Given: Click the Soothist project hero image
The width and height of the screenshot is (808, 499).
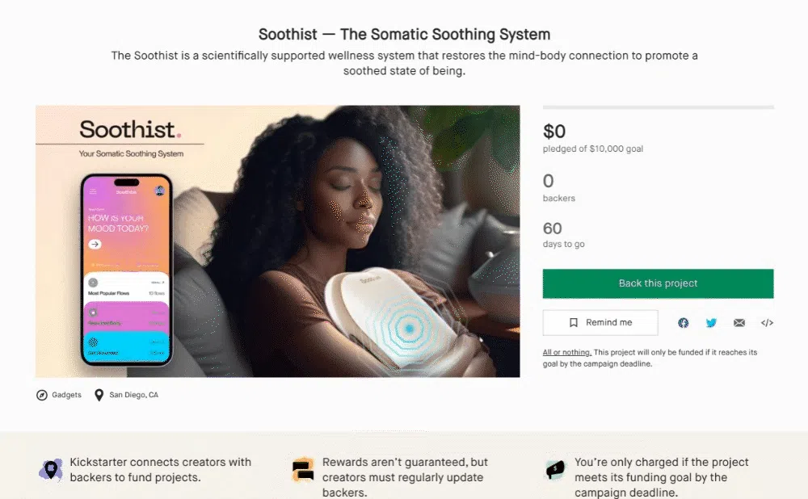Looking at the screenshot, I should (x=278, y=241).
